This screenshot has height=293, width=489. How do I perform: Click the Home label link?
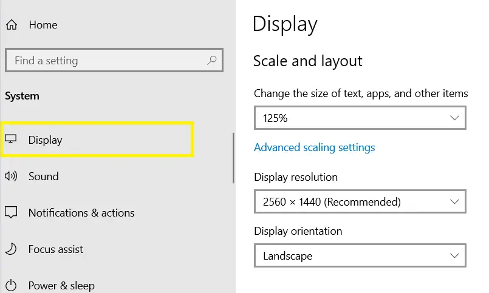(43, 25)
